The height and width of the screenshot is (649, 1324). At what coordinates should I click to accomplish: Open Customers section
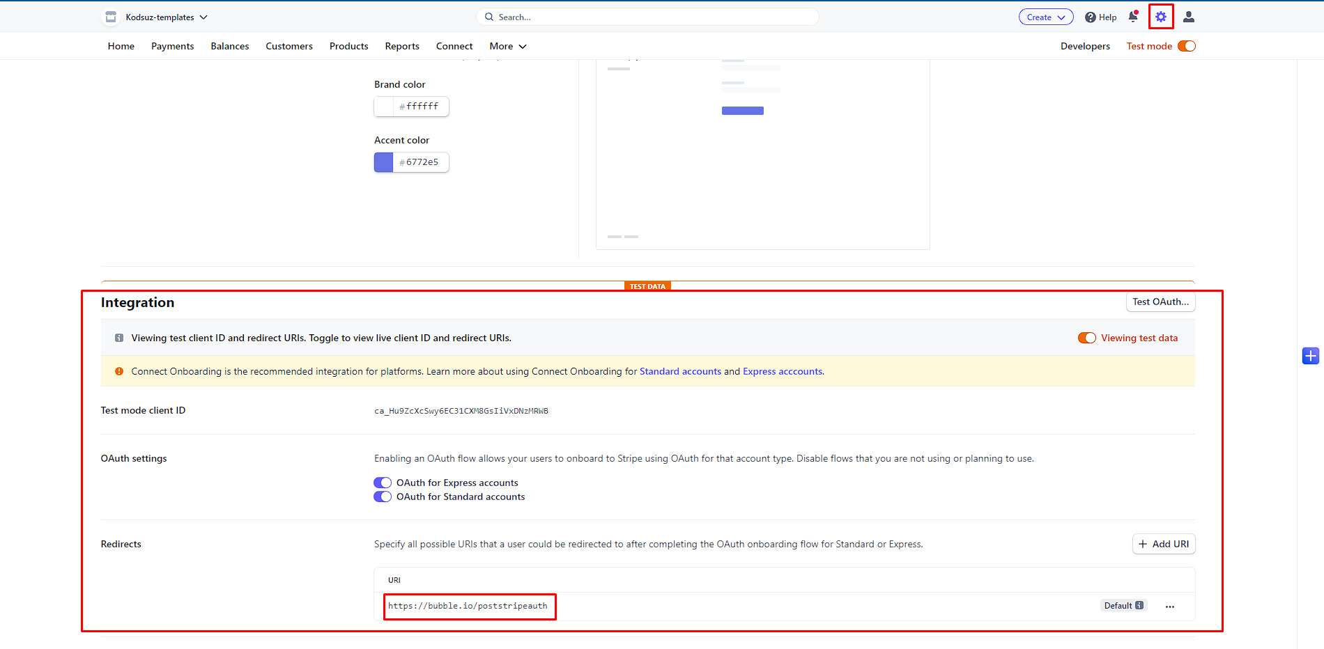tap(289, 46)
